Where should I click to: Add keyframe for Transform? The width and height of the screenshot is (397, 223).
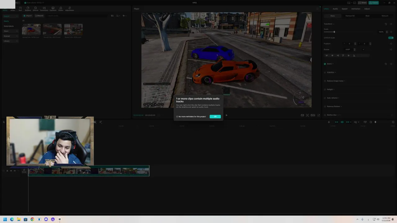[x=391, y=24]
